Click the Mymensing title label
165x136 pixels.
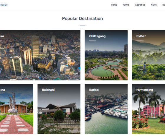tap(145, 90)
